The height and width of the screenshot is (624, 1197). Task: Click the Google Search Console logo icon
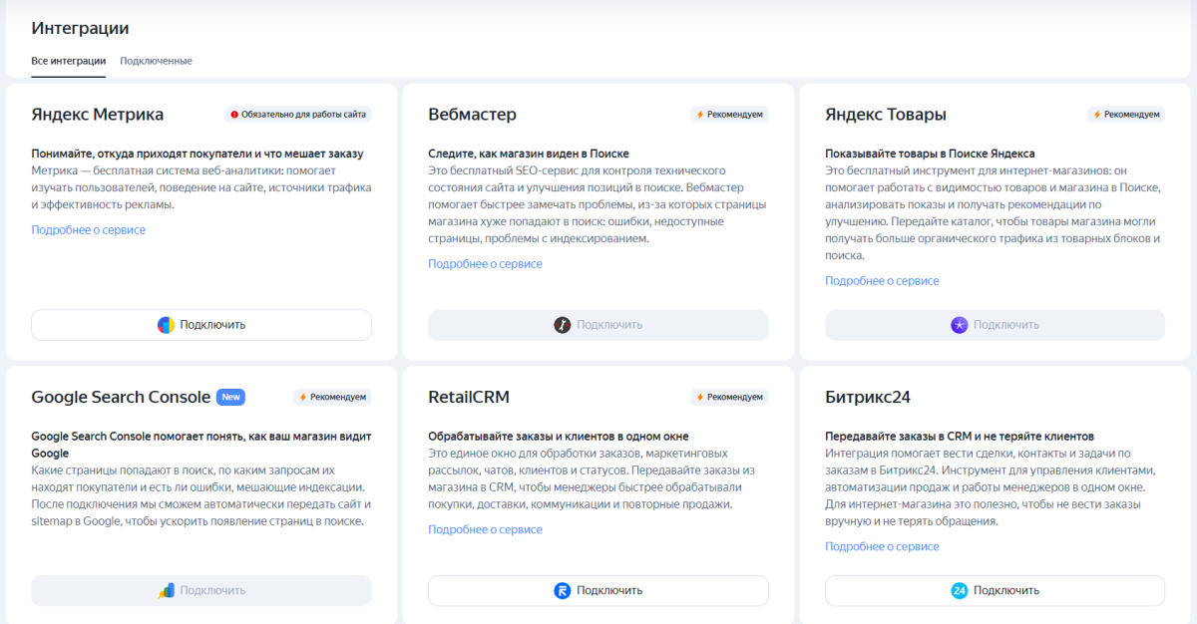[167, 590]
